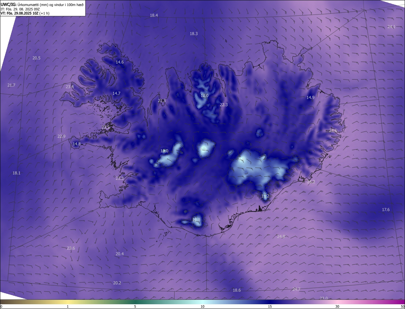
Task: Click the 'VT: Fös. 29.08.2025 10Z (+1 h)' line
Action: 25,13
